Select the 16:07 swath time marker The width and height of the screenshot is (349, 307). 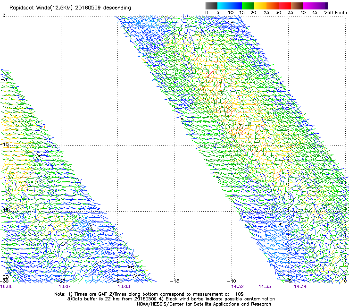coord(65,287)
